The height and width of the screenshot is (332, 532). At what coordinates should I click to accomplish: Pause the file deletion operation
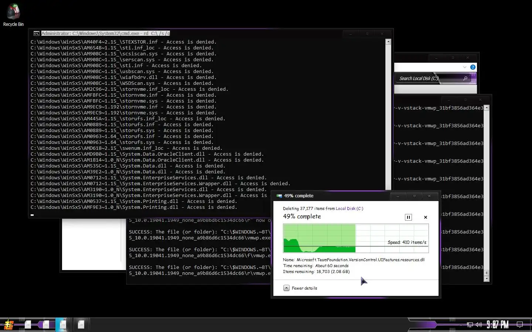pyautogui.click(x=408, y=217)
